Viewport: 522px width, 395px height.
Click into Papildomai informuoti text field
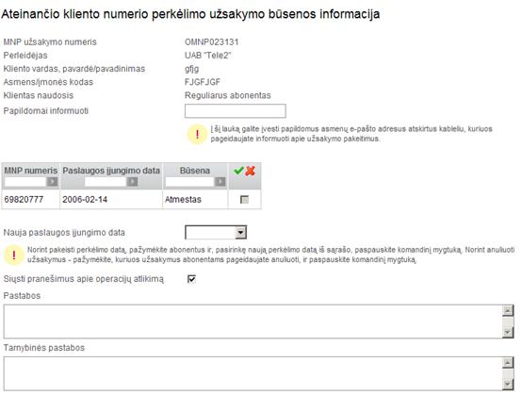point(236,111)
